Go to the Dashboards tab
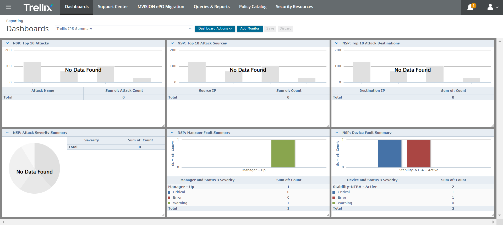Viewport: 503px width, 225px height. [77, 7]
